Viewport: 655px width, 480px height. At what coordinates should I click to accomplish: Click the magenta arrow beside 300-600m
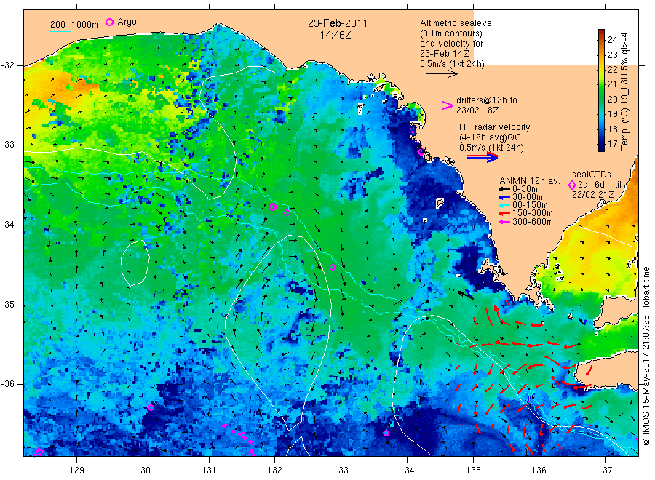[x=505, y=222]
